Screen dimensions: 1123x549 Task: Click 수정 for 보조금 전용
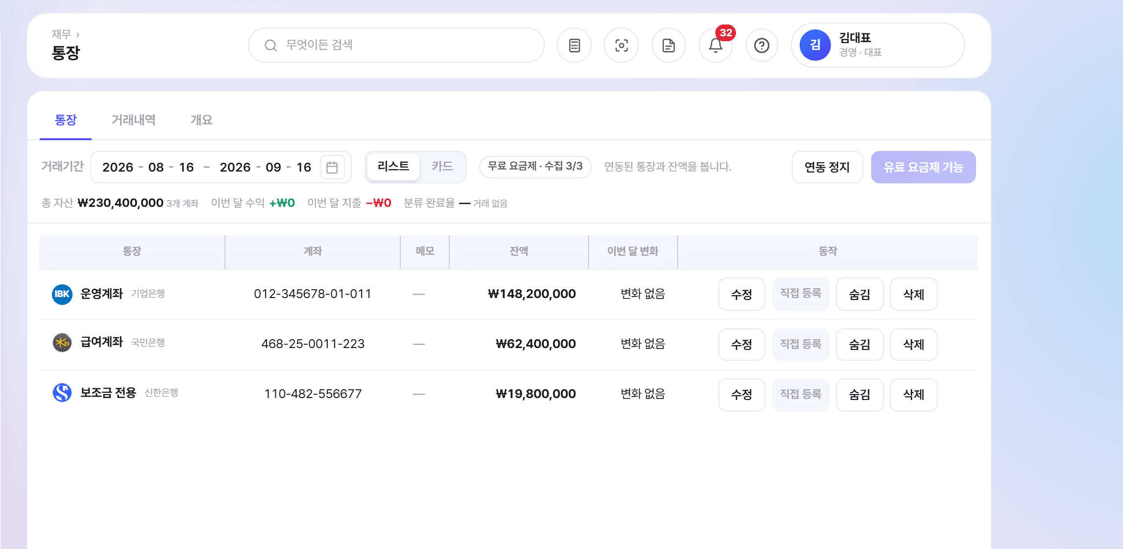pos(742,395)
